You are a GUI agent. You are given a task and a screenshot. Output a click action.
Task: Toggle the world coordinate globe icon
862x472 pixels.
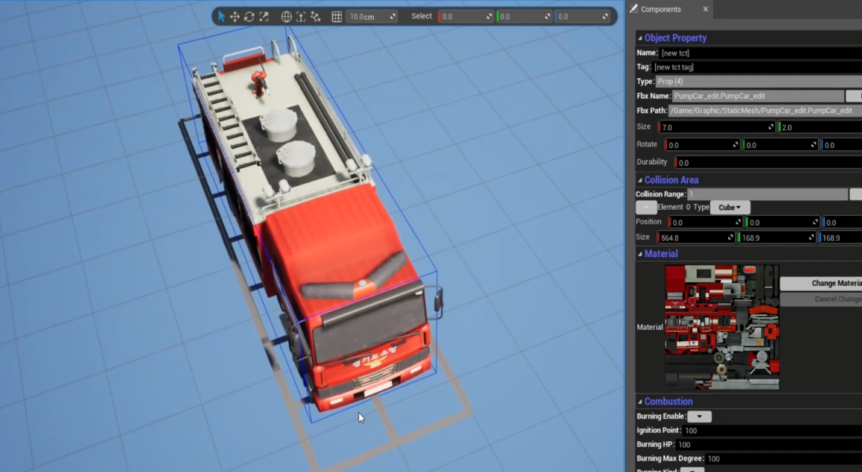[286, 17]
